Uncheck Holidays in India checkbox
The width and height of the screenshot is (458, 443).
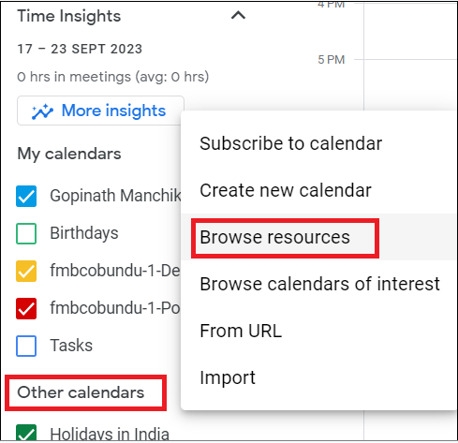[26, 433]
